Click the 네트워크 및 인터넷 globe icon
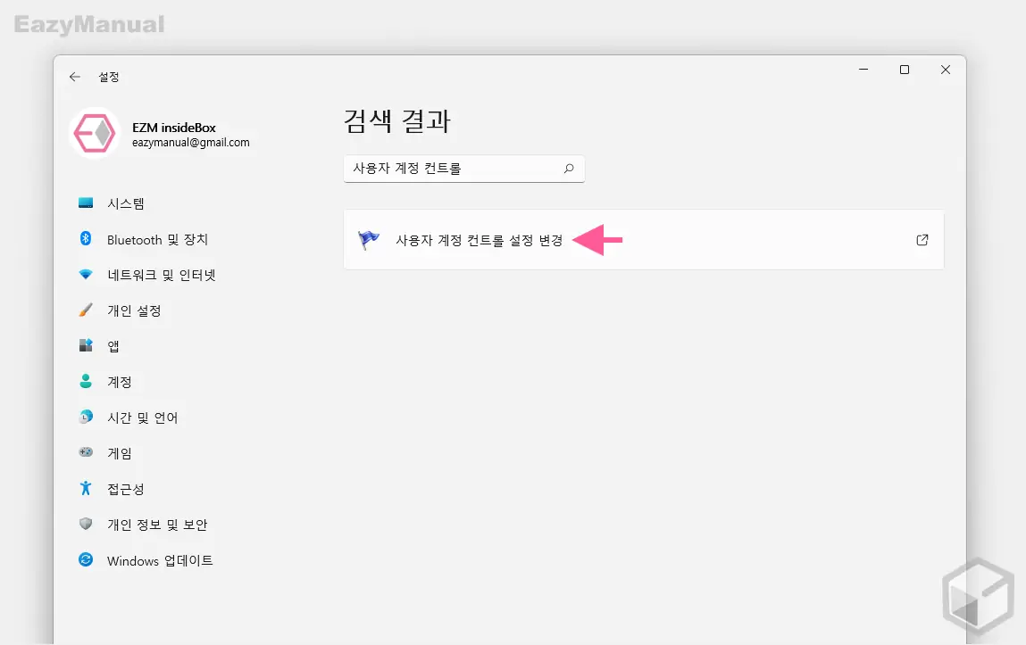Viewport: 1026px width, 645px height. 85,275
